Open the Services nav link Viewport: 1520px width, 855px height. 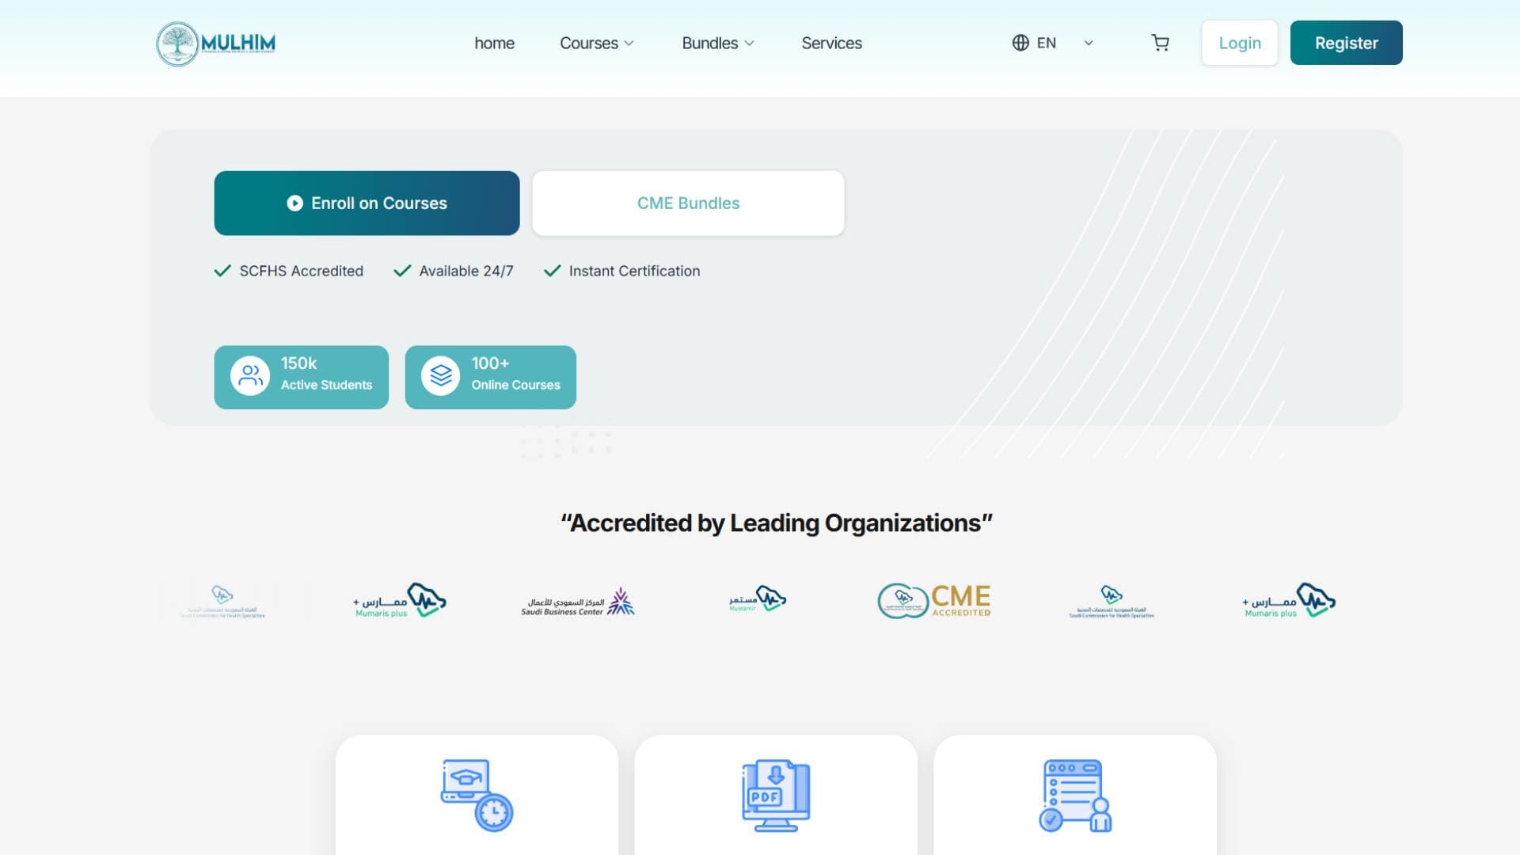coord(831,43)
